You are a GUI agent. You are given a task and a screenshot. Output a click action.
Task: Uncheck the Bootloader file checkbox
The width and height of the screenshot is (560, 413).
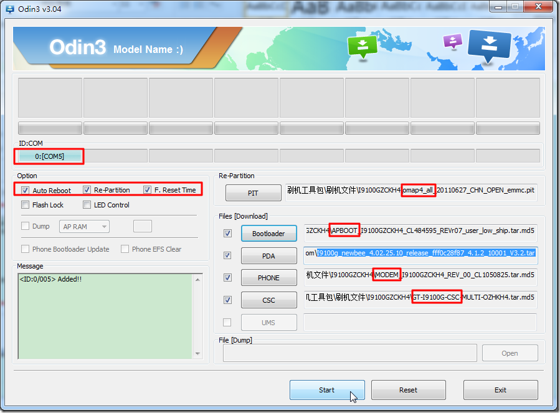pyautogui.click(x=227, y=234)
